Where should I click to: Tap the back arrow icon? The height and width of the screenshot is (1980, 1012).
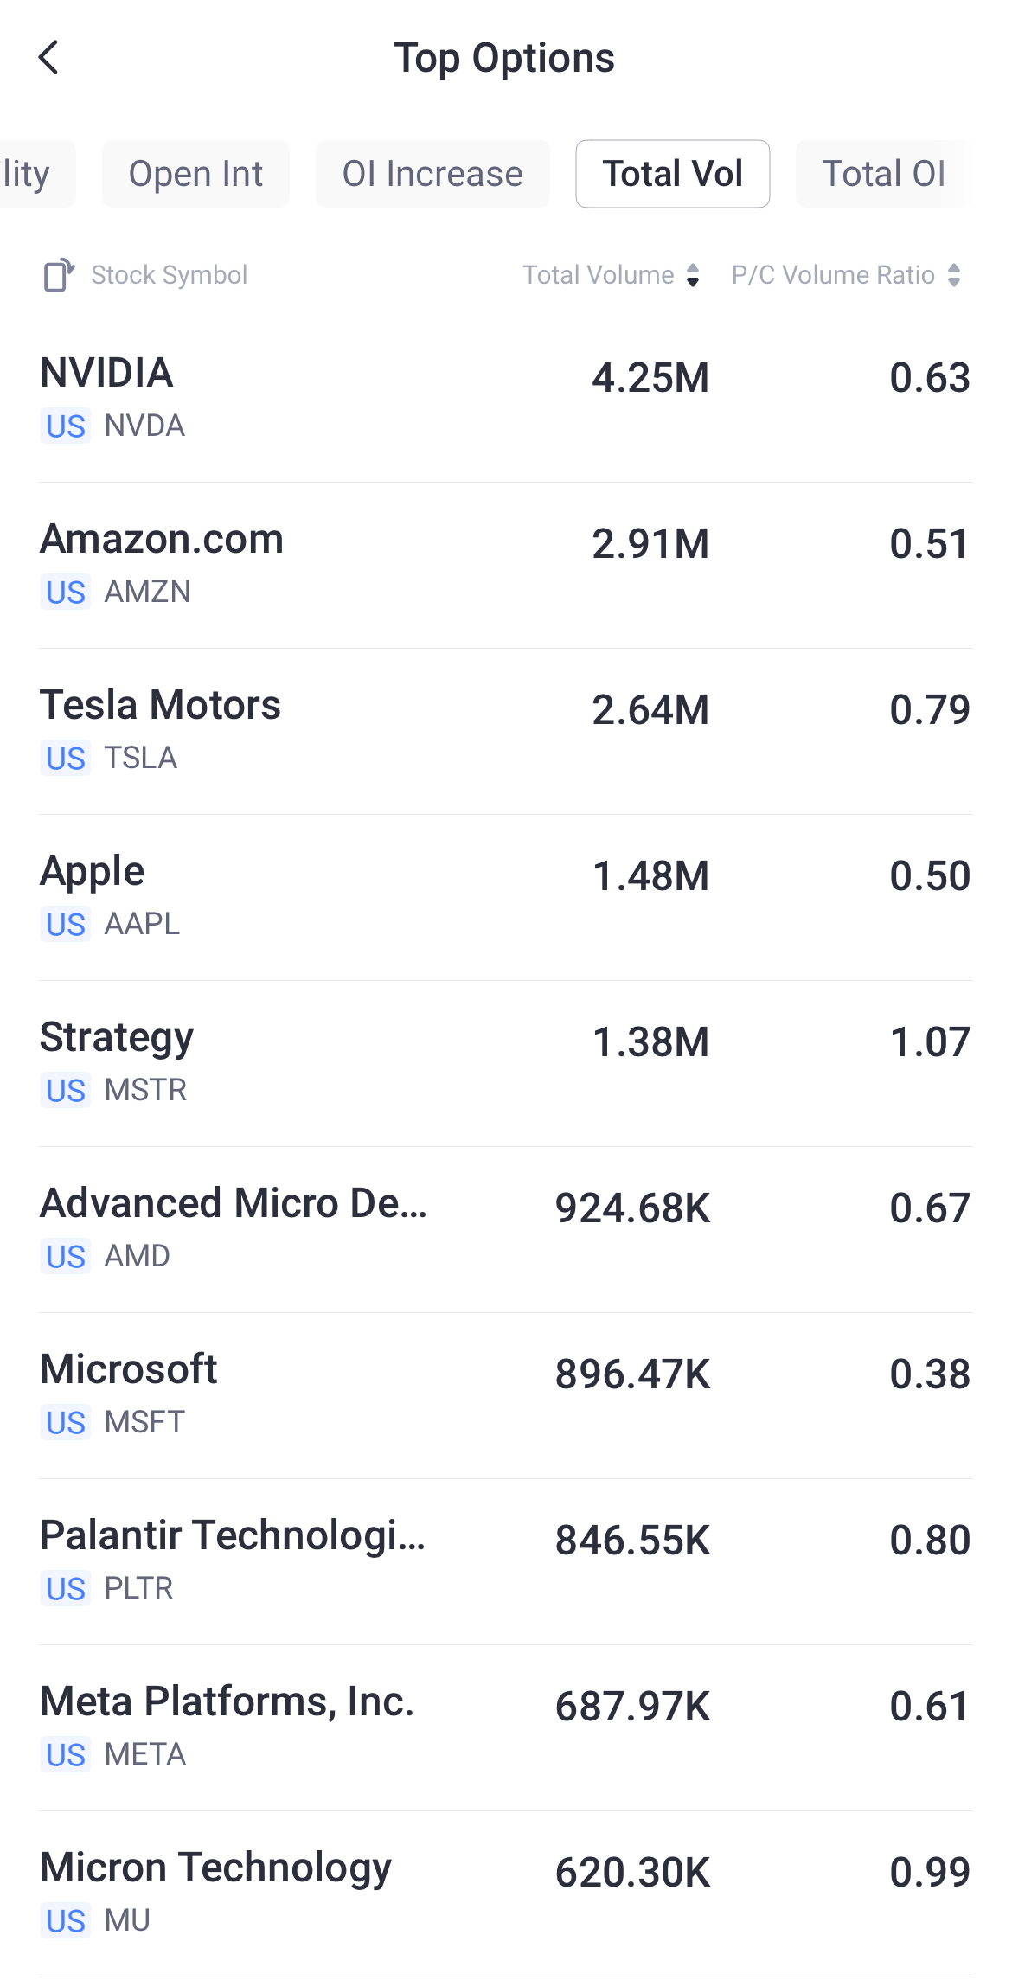49,58
